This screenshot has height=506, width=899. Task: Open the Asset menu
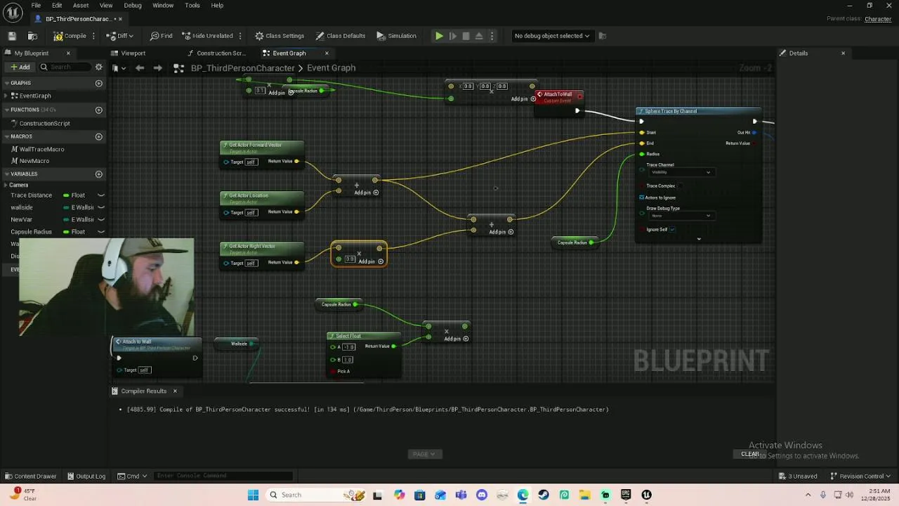point(81,5)
